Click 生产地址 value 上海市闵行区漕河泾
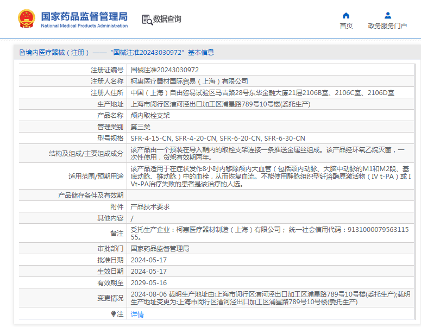Image resolution: width=421 pixels, height=327 pixels. 221,104
